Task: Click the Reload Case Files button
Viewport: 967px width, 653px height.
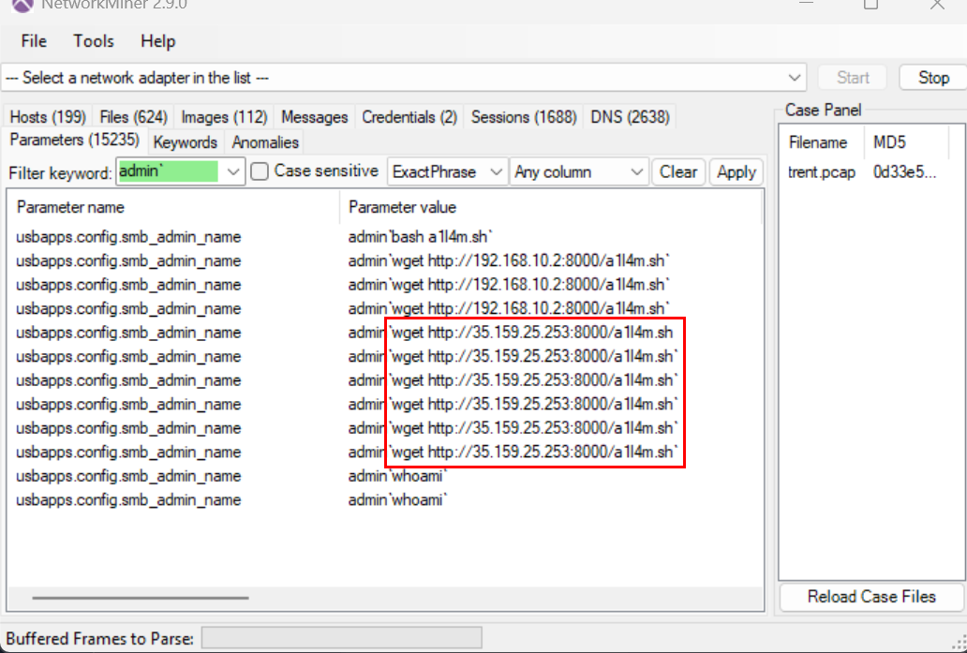Action: [x=871, y=597]
